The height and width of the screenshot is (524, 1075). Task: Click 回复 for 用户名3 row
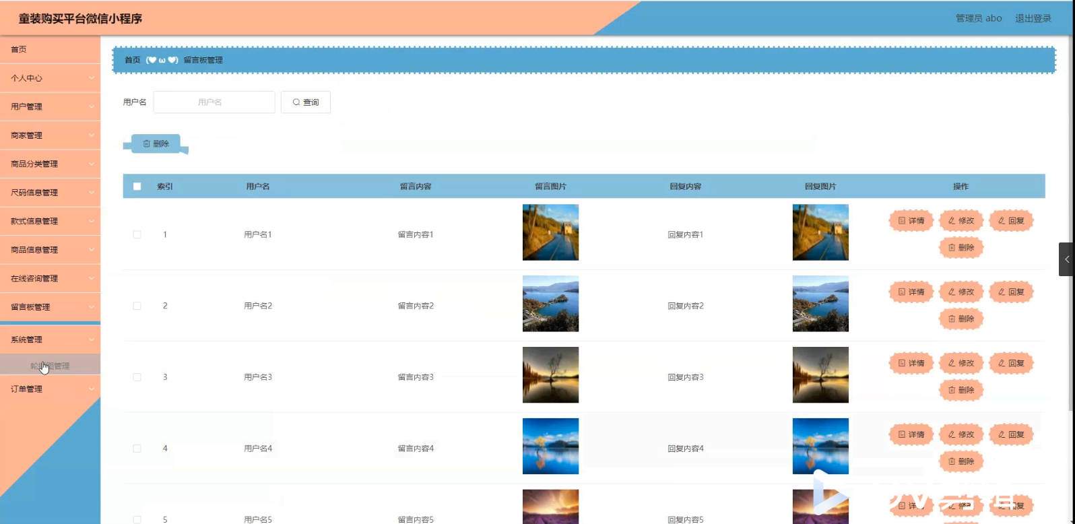(1011, 364)
